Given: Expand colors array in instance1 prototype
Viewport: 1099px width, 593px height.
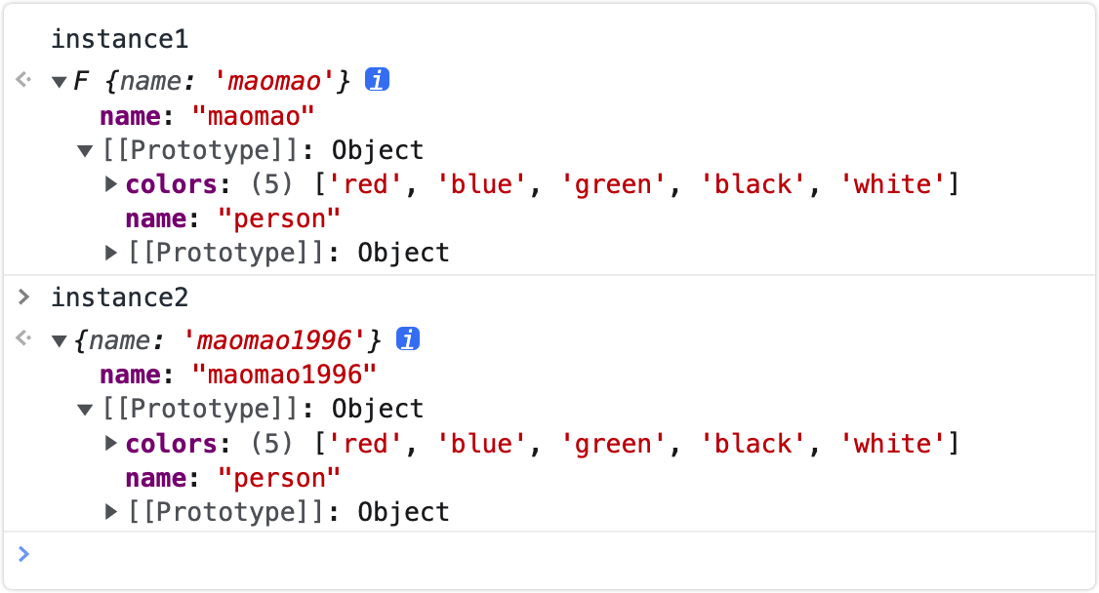Looking at the screenshot, I should click(110, 184).
